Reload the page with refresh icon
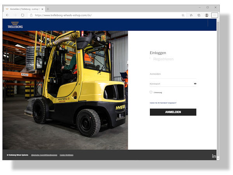The width and height of the screenshot is (233, 175). [23, 15]
